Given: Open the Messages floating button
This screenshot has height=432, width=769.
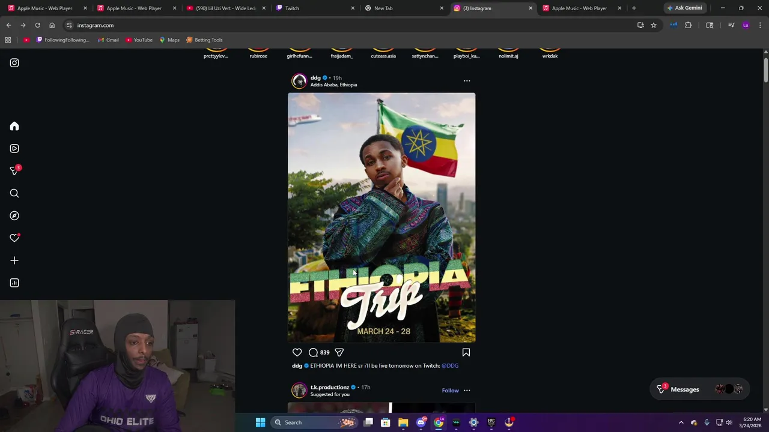Looking at the screenshot, I should click(x=699, y=389).
